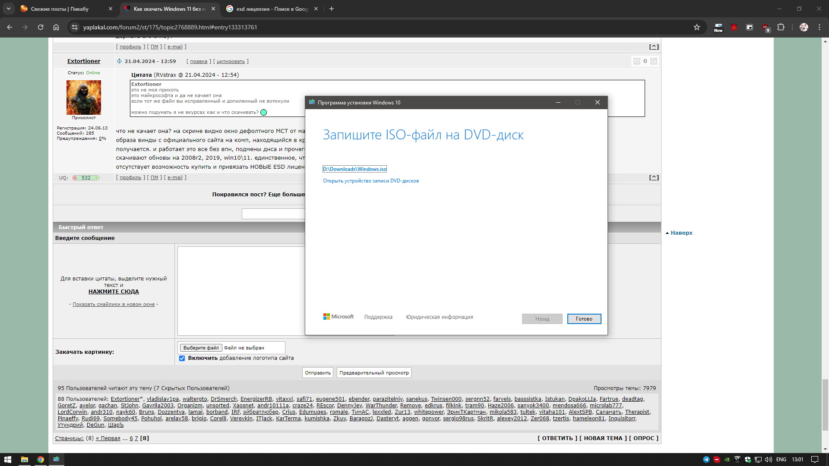The width and height of the screenshot is (829, 466).
Task: Click the Поддержка link in Setup
Action: 378,317
